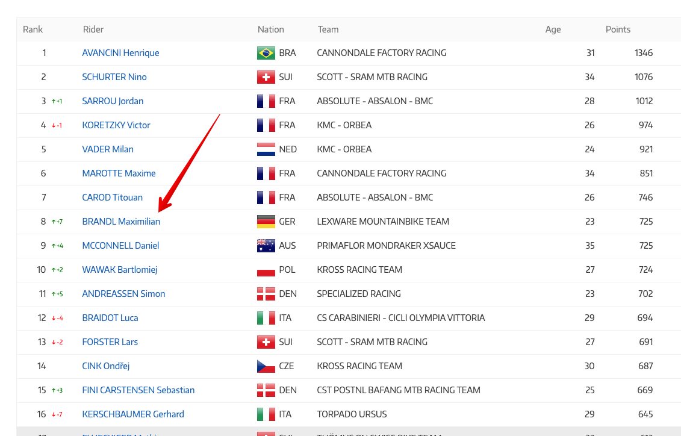681x436 pixels.
Task: Open BRANDL Maximilian rider page
Action: pos(121,222)
